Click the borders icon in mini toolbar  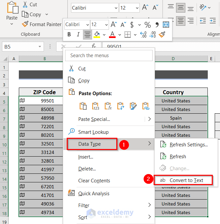pos(128,34)
